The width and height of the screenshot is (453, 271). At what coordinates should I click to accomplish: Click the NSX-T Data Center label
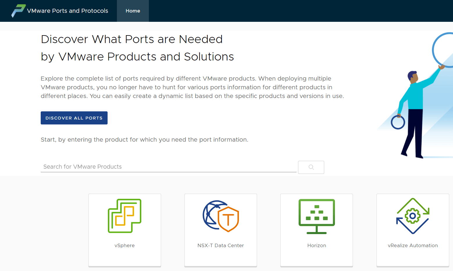click(x=221, y=245)
